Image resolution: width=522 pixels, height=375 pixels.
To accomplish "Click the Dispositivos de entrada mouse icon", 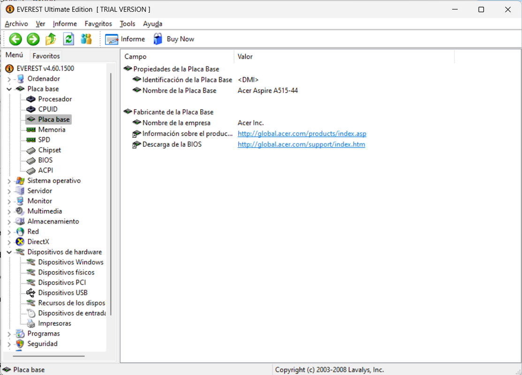I will [31, 313].
